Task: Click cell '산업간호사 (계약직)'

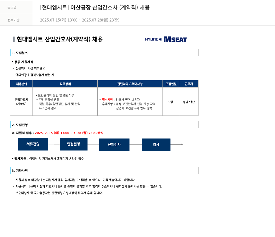Action: click(x=21, y=101)
